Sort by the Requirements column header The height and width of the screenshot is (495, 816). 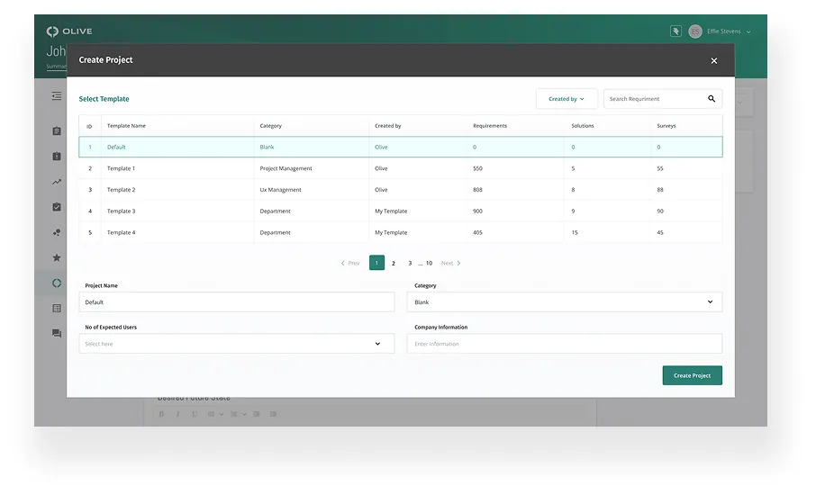tap(490, 126)
